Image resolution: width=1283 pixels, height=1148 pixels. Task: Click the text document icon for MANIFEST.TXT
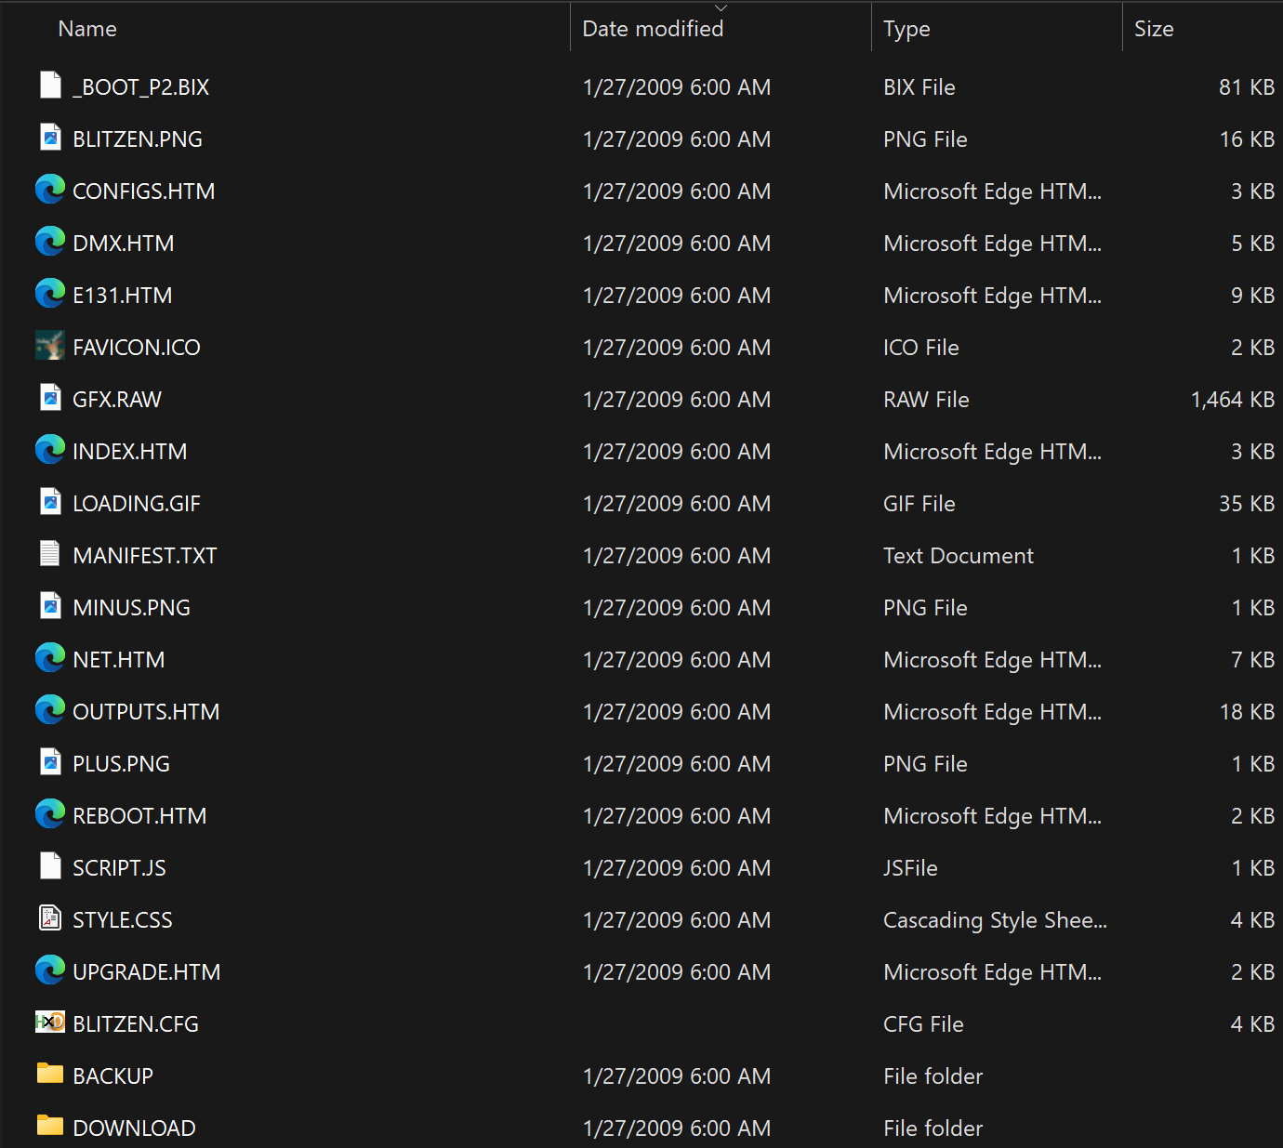pyautogui.click(x=50, y=554)
